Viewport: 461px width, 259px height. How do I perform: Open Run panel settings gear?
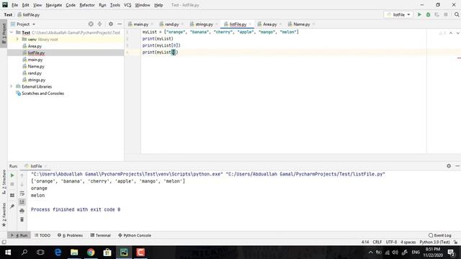coord(449,166)
